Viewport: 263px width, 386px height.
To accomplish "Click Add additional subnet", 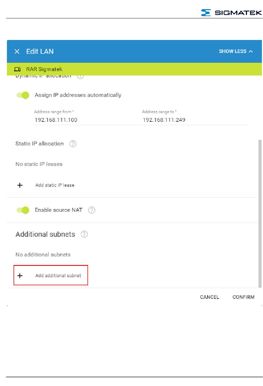I will [58, 276].
